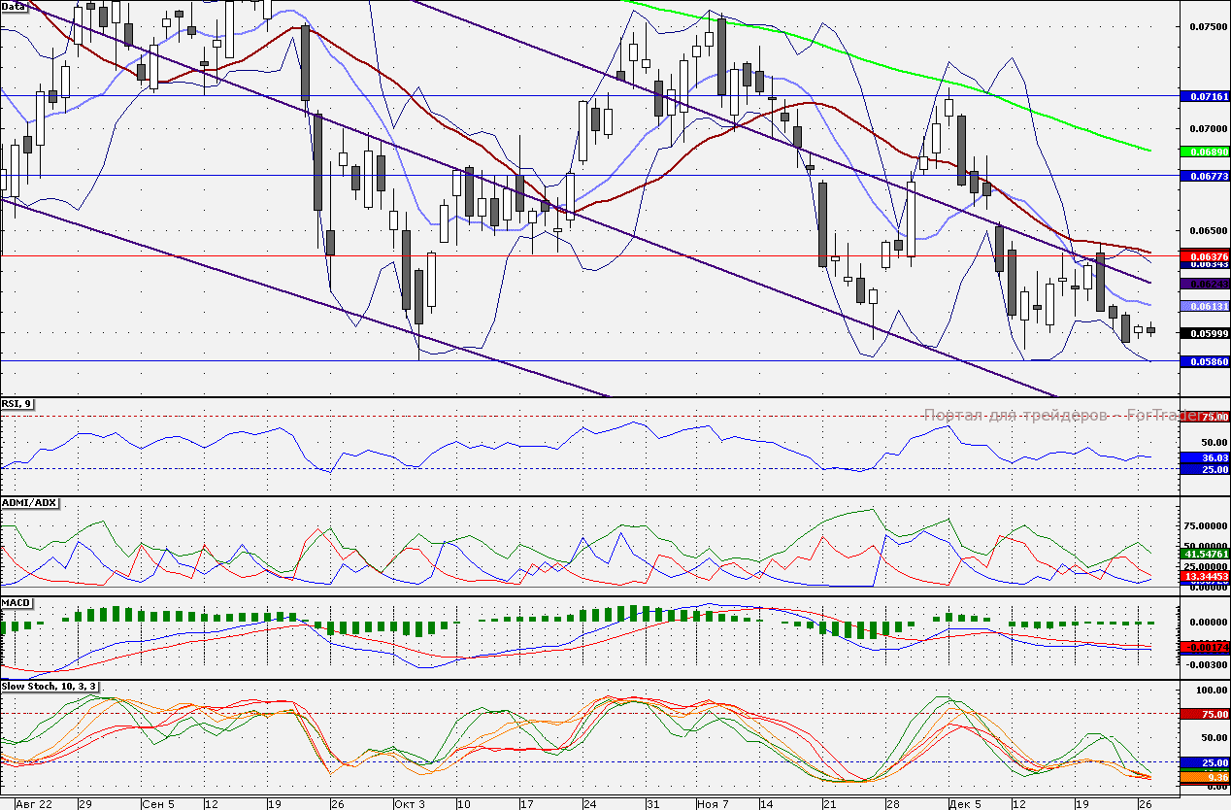Click the 'Ноя 7' date axis marker
1231x810 pixels.
[x=712, y=804]
